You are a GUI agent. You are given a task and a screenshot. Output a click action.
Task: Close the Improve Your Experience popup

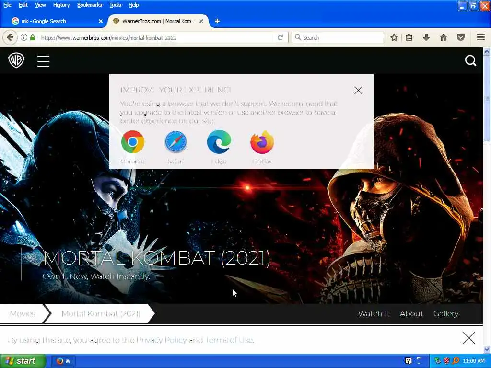358,91
